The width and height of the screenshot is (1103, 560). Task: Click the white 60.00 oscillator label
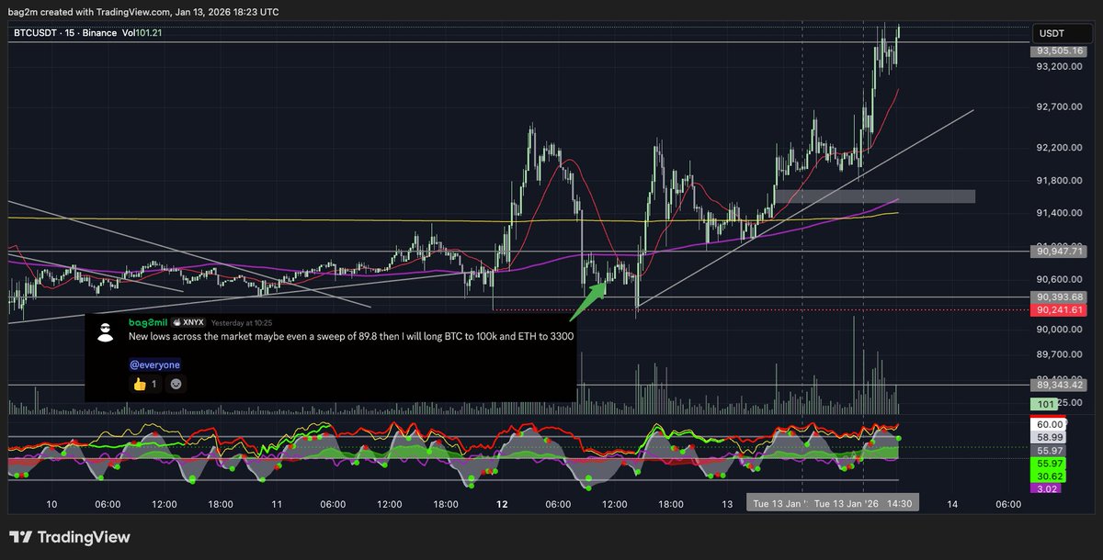click(x=1049, y=425)
